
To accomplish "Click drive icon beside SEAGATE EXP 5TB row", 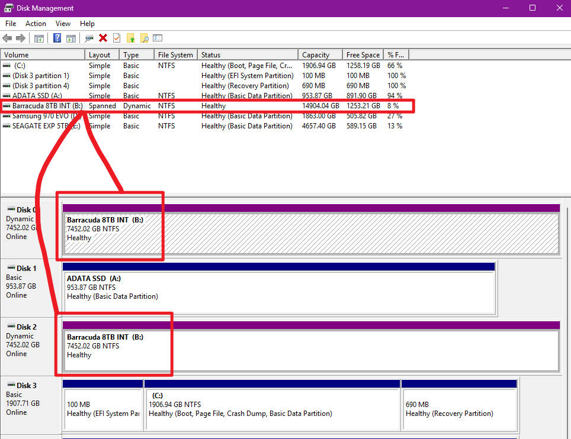I will click(7, 126).
